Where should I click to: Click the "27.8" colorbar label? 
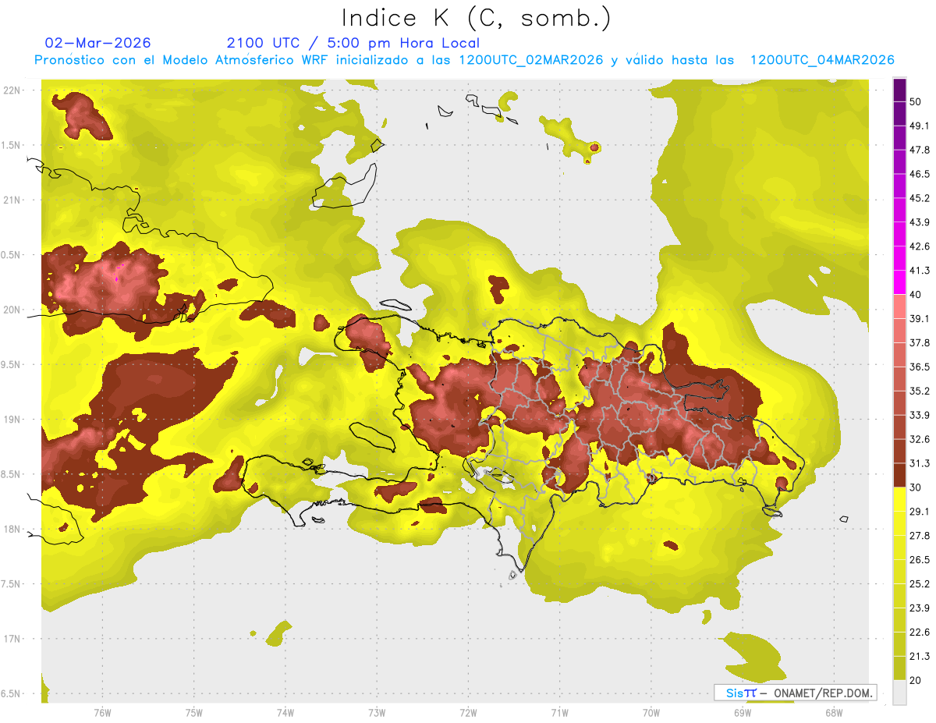point(920,536)
